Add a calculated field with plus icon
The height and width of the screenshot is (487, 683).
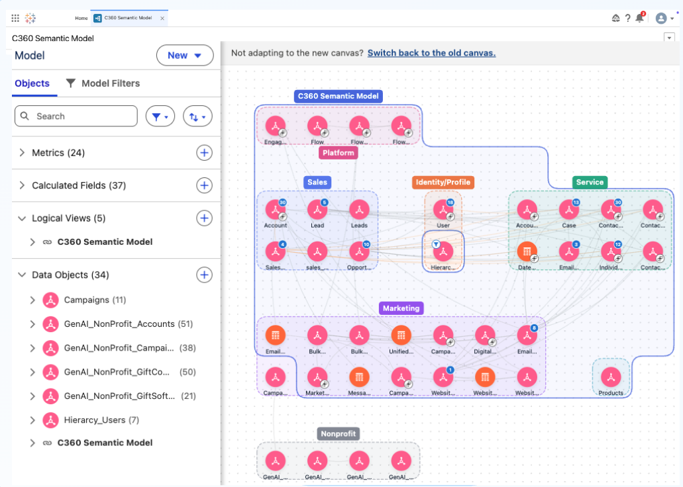[204, 185]
